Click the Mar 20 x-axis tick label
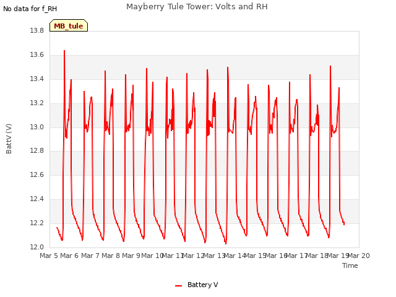Viewport: 396px width, 297px height. [x=359, y=256]
